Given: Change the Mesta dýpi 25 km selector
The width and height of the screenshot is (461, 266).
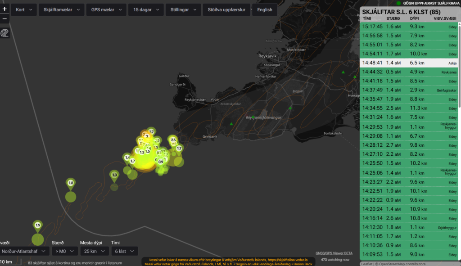Looking at the screenshot, I should (95, 251).
